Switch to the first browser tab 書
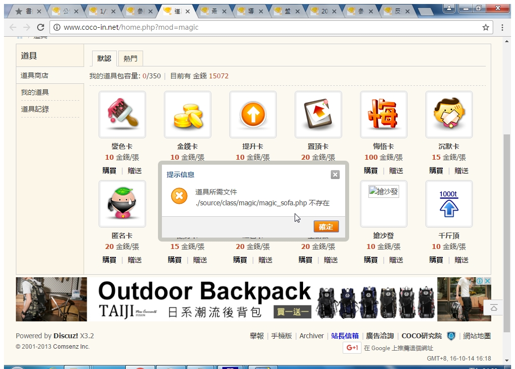The height and width of the screenshot is (369, 515). [28, 11]
